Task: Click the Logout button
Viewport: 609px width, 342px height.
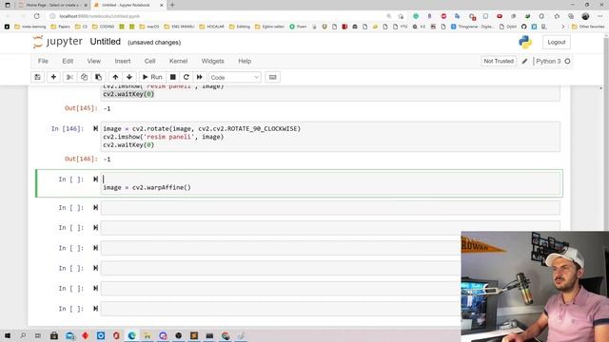Action: 557,42
